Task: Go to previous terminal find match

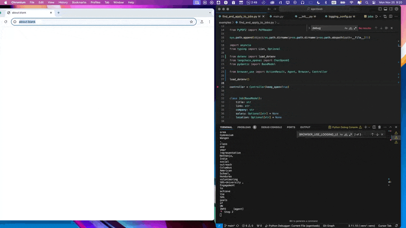Action: click(x=372, y=134)
